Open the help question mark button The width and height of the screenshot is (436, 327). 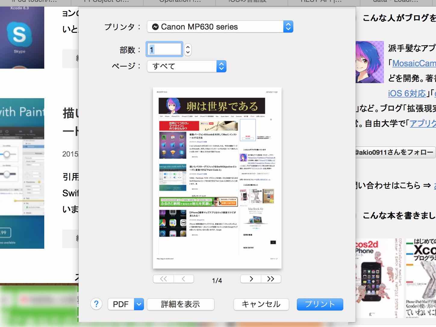[96, 304]
